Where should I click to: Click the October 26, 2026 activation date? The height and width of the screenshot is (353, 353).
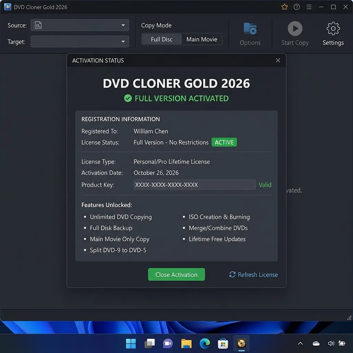[x=156, y=173]
